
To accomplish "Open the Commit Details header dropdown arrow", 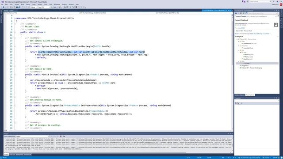I will click(275, 16).
